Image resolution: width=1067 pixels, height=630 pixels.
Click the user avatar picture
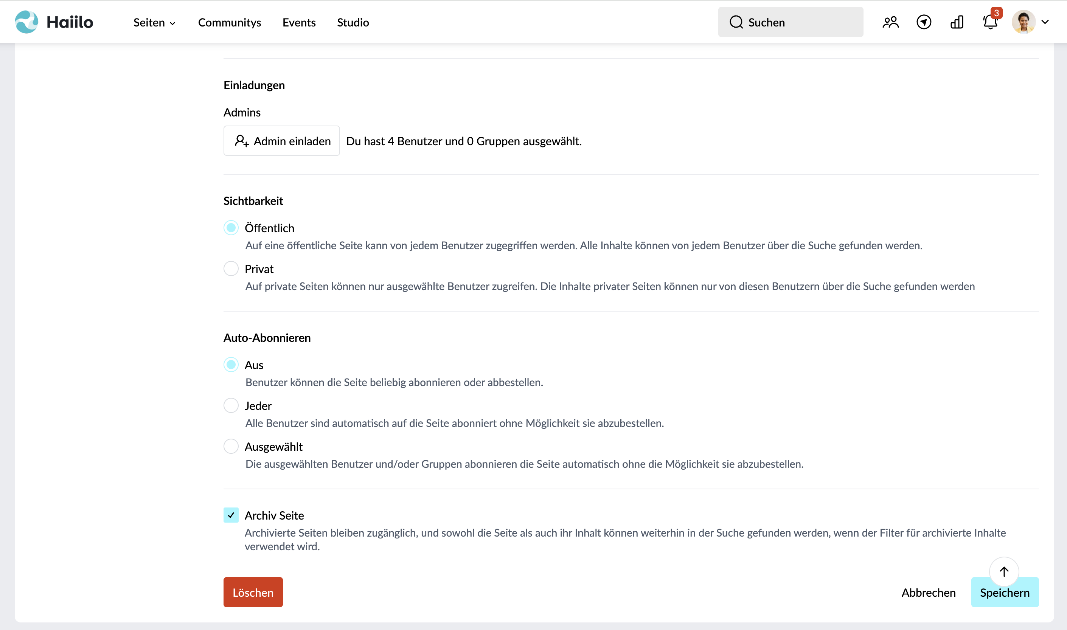click(1023, 22)
